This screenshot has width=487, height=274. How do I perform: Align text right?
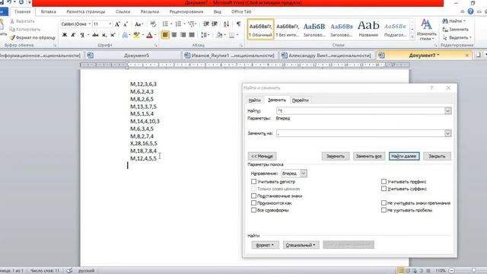tap(183, 35)
